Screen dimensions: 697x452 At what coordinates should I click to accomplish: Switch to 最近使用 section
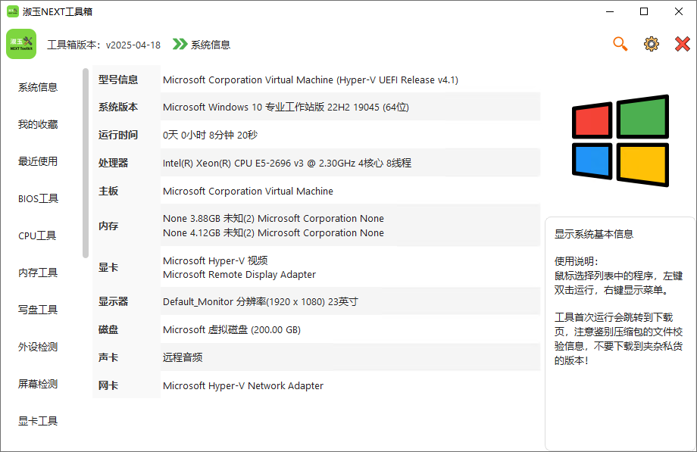pyautogui.click(x=38, y=161)
